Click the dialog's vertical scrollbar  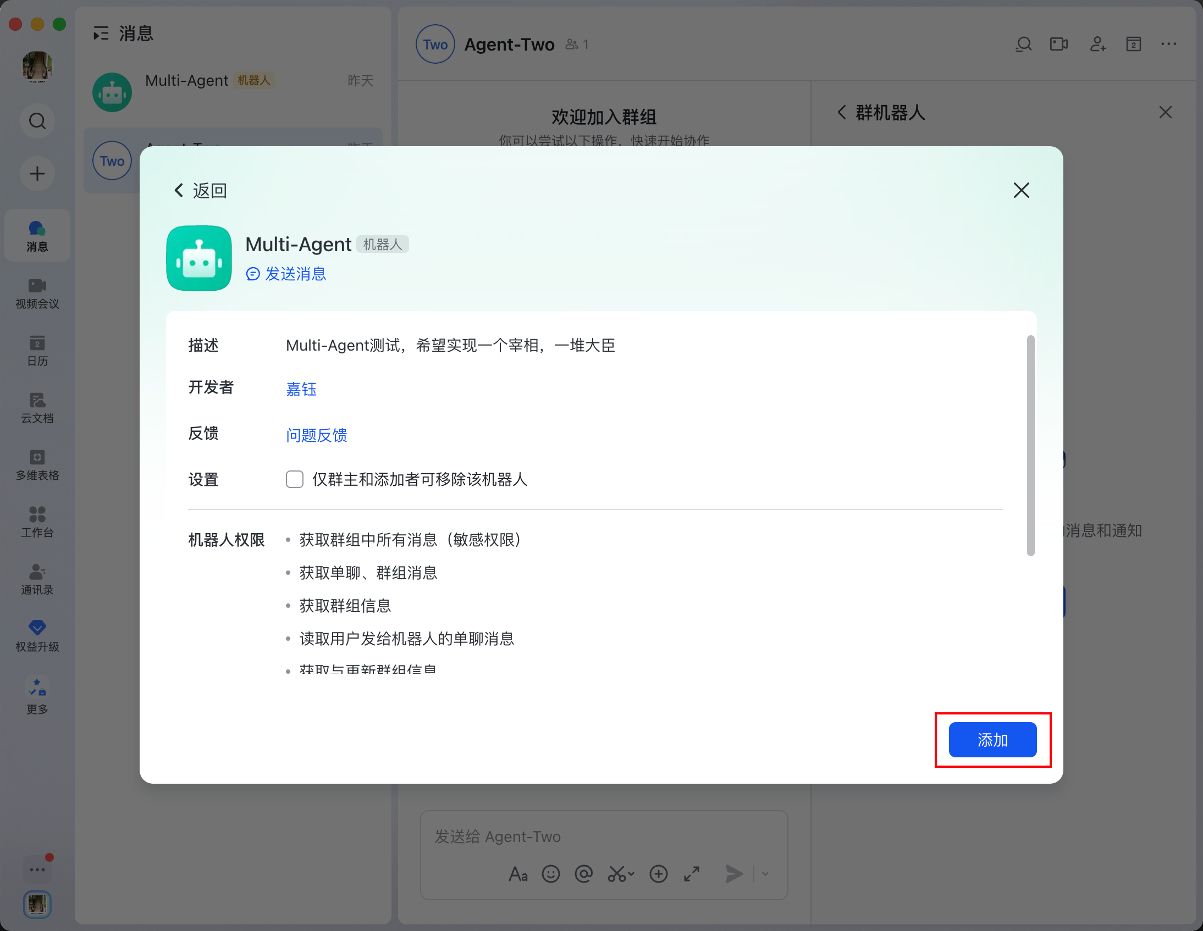click(1030, 445)
